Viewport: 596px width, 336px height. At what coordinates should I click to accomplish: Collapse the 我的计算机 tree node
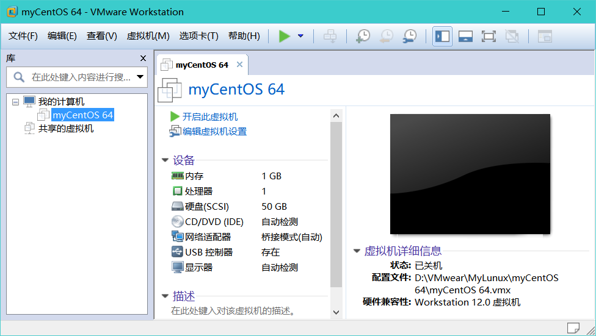point(16,102)
